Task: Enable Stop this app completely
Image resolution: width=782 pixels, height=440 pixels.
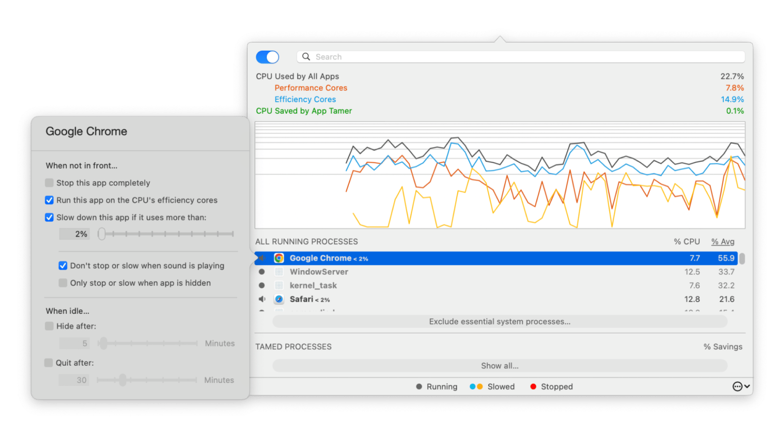Action: point(49,183)
